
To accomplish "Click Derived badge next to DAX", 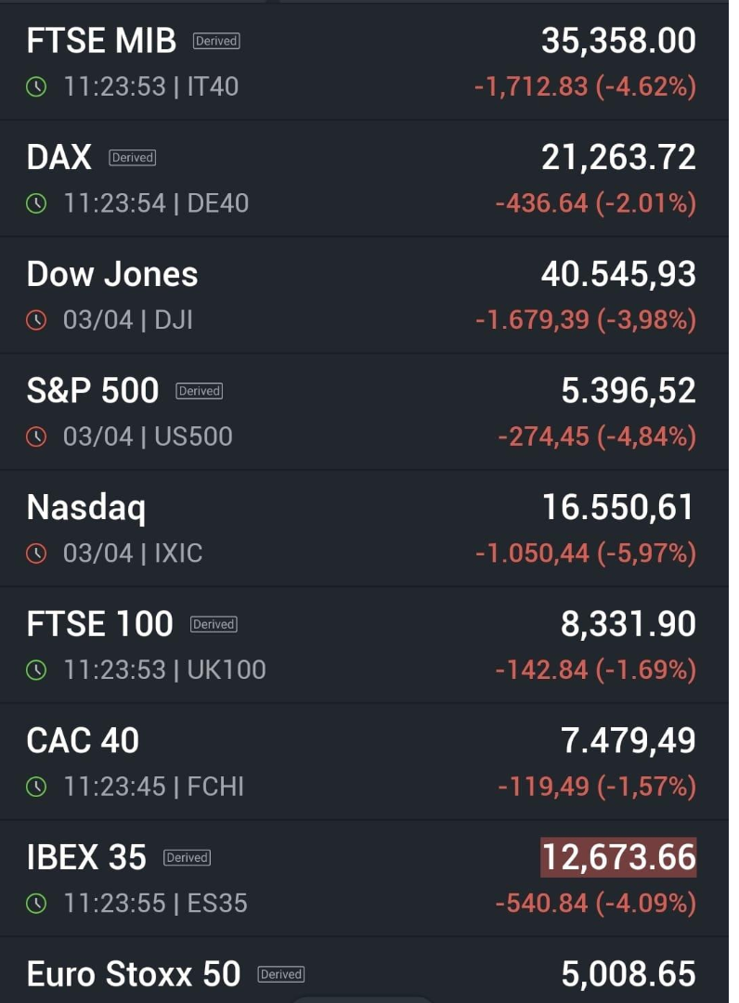I will pos(133,157).
